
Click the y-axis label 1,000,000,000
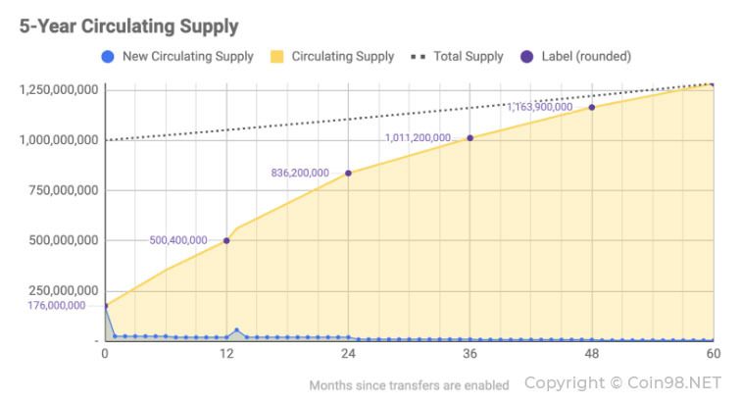coord(59,140)
